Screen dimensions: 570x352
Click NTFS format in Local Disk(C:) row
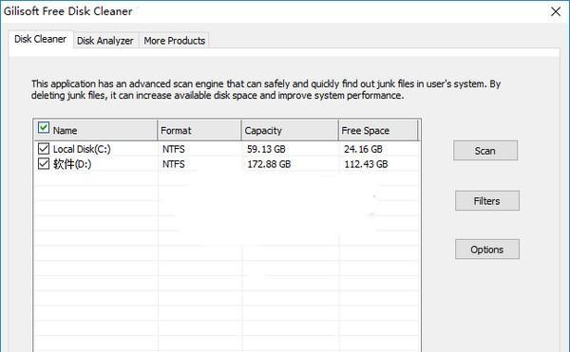pyautogui.click(x=174, y=149)
